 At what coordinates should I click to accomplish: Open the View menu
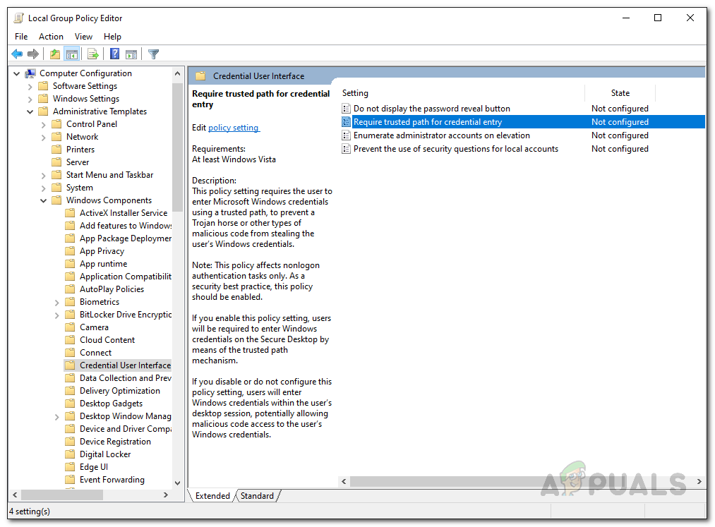(83, 37)
